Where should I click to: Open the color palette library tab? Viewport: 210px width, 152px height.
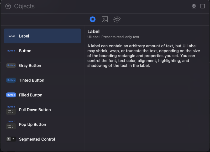coord(117,19)
